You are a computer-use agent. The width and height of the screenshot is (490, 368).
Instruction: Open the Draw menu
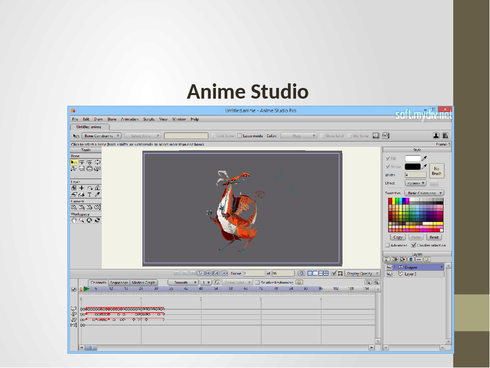point(99,119)
